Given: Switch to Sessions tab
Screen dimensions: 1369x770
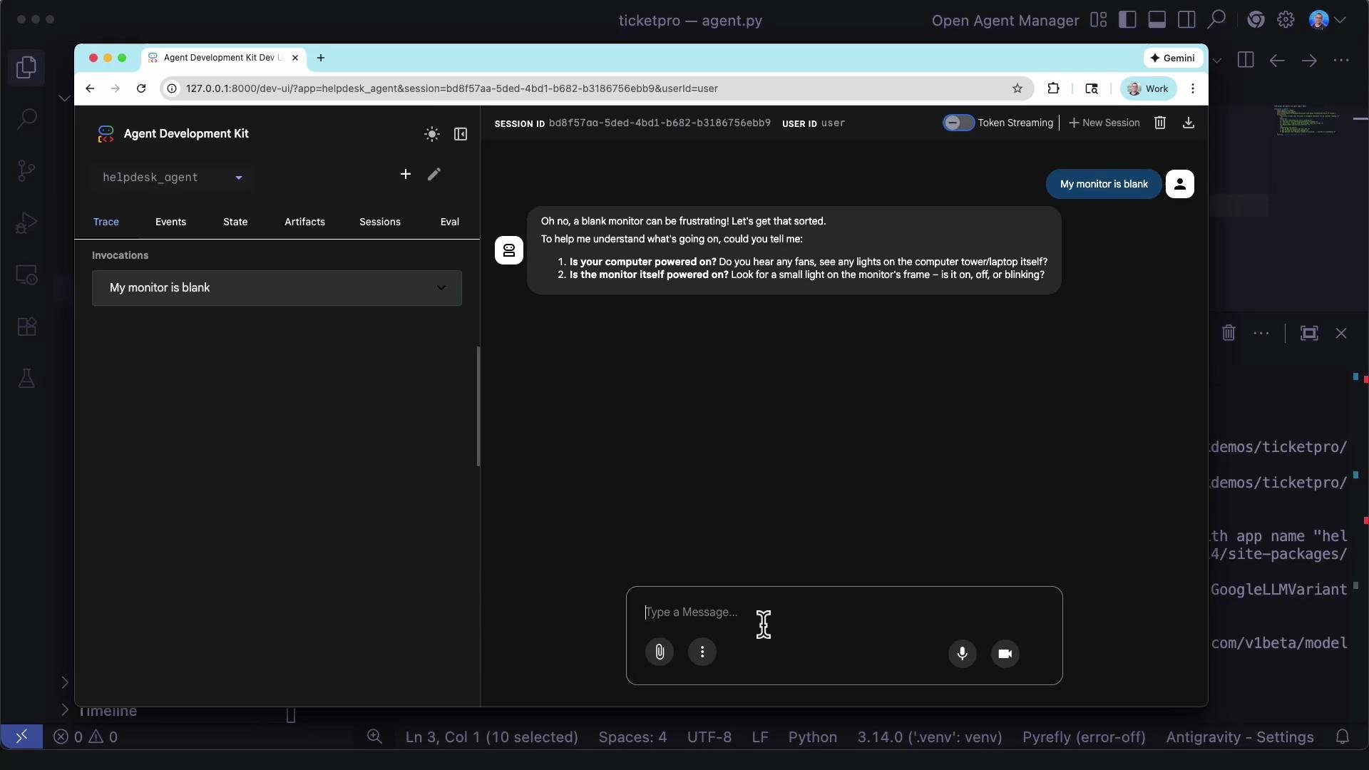Looking at the screenshot, I should click(380, 222).
